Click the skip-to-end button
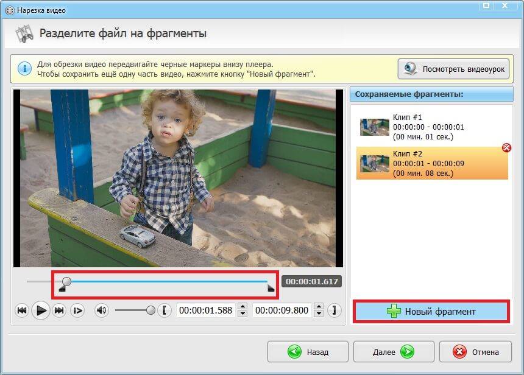 coord(59,311)
